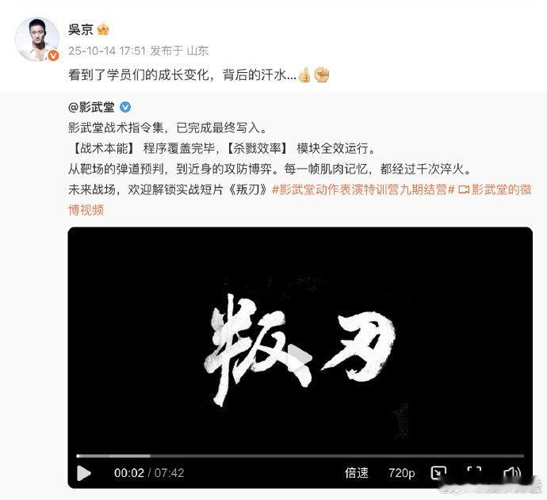Click the thumbs-up emoji in the post
Image resolution: width=547 pixels, height=500 pixels.
[304, 74]
